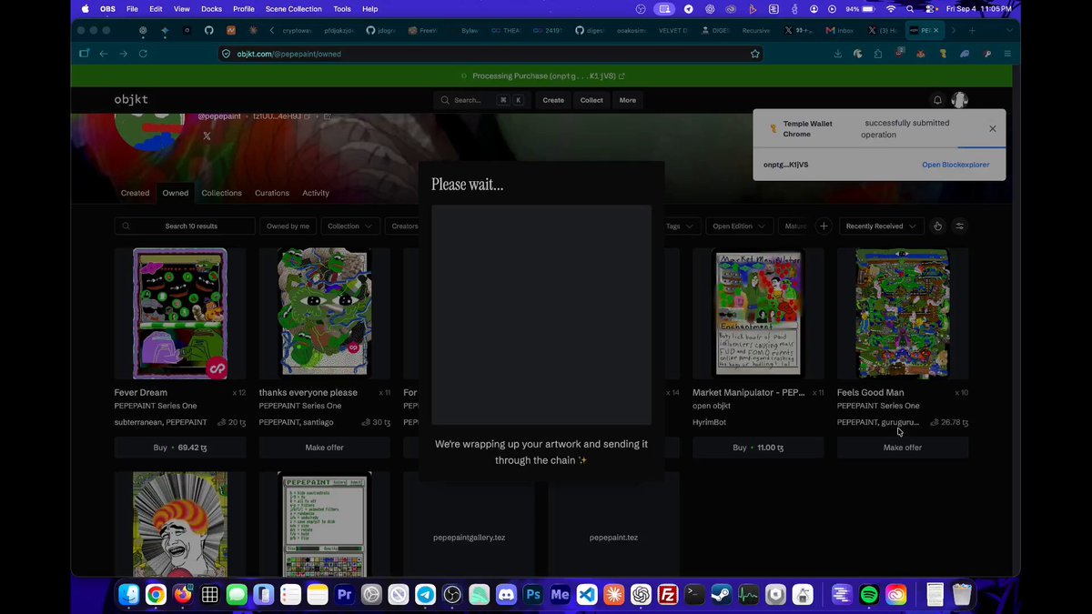This screenshot has width=1092, height=614.
Task: Bookmark this page with the star icon
Action: (755, 54)
